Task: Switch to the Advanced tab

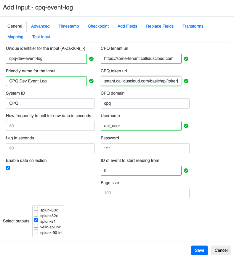Action: (40, 26)
